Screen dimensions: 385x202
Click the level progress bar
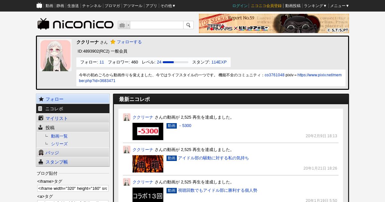pyautogui.click(x=175, y=62)
